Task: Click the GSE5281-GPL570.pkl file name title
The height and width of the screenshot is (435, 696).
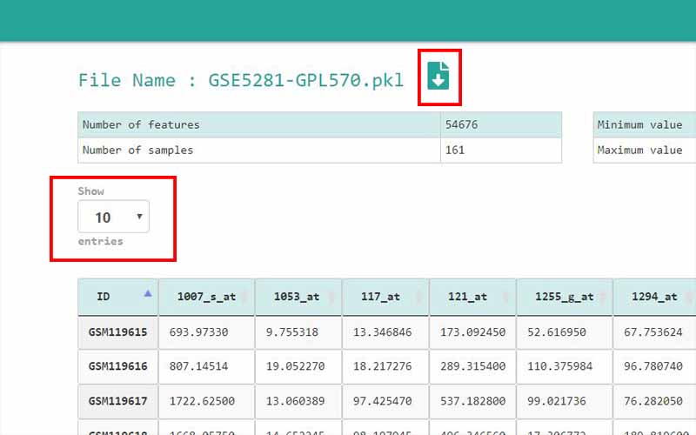Action: tap(241, 80)
